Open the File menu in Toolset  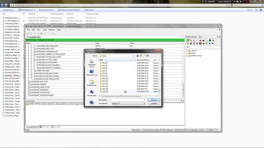point(28,30)
